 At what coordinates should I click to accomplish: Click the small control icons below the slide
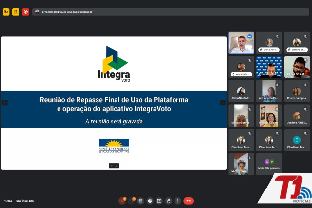point(114,166)
